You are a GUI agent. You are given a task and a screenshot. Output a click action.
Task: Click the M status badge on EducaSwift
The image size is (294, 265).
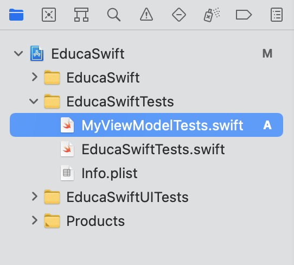pos(267,54)
